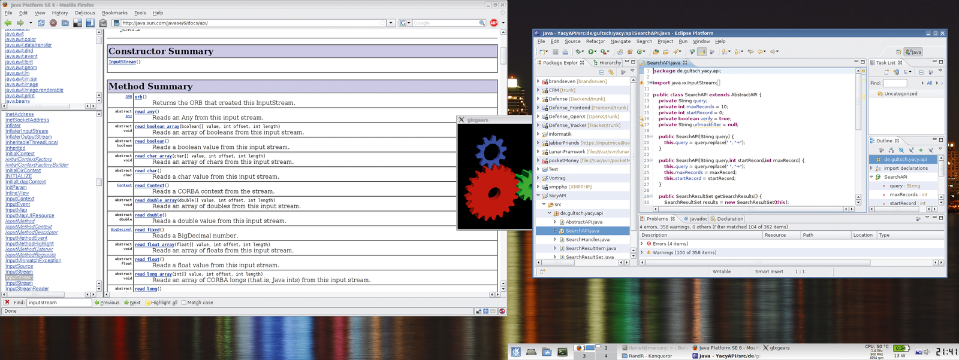Toggle Highlight all in Firefox find bar
The width and height of the screenshot is (959, 360).
(161, 303)
